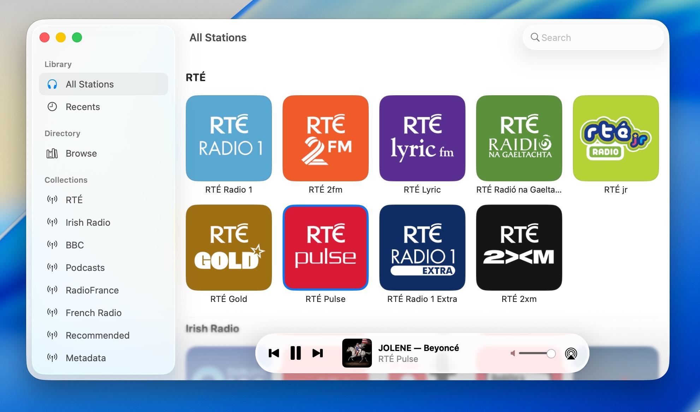This screenshot has width=700, height=412.
Task: Skip to the next station
Action: (318, 353)
